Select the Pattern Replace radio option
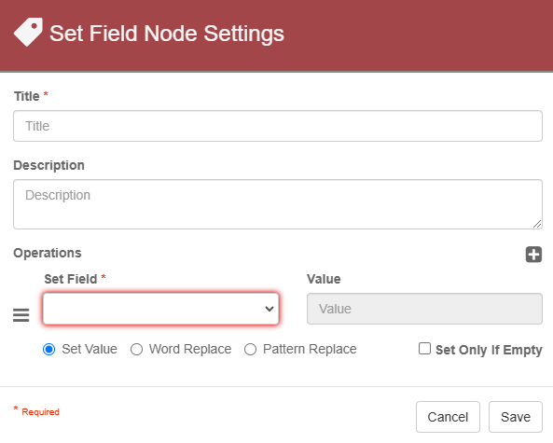The image size is (553, 443). (x=250, y=349)
